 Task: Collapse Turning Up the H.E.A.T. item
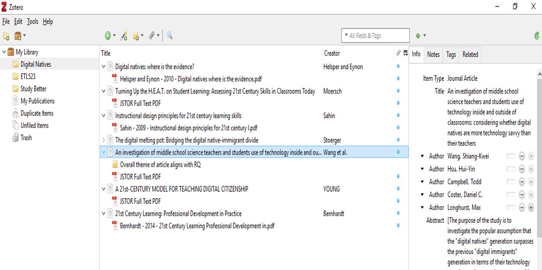(x=104, y=91)
